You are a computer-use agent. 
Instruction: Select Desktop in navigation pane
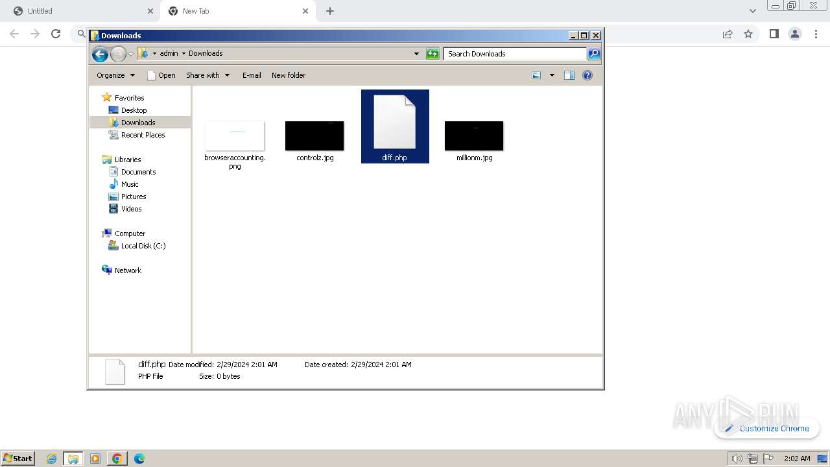[x=134, y=110]
